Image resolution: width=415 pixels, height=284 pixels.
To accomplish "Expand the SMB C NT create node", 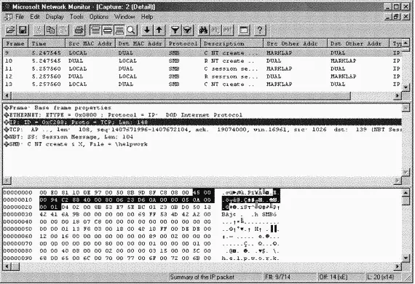I will (7, 144).
